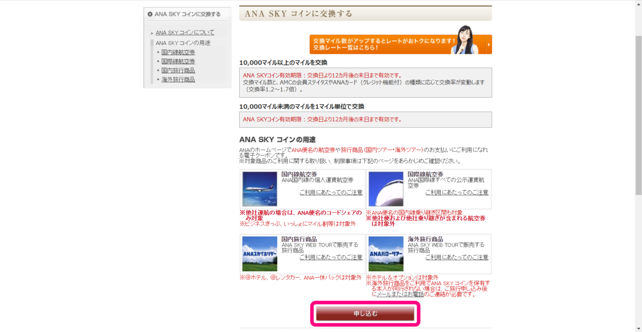Click the woman photo on the banner
This screenshot has height=332, width=642.
(464, 40)
